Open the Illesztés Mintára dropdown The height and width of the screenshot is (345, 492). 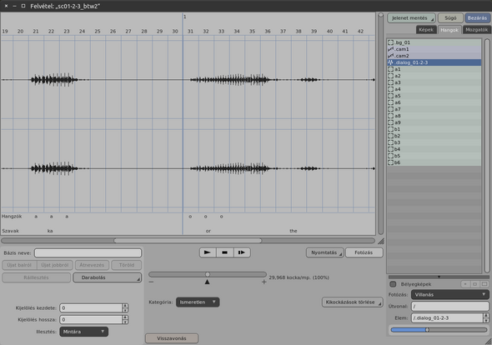(83, 332)
